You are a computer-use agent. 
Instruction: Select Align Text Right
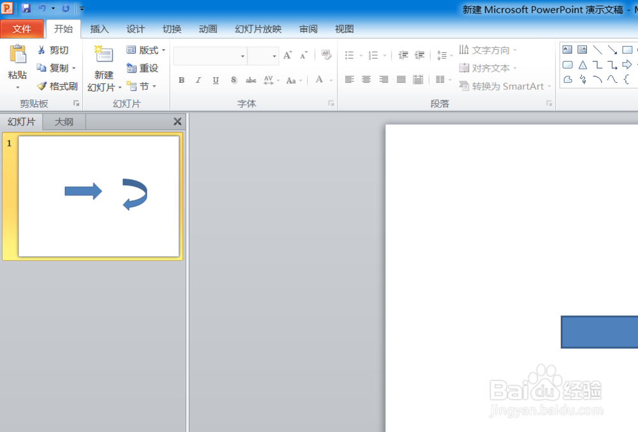383,80
